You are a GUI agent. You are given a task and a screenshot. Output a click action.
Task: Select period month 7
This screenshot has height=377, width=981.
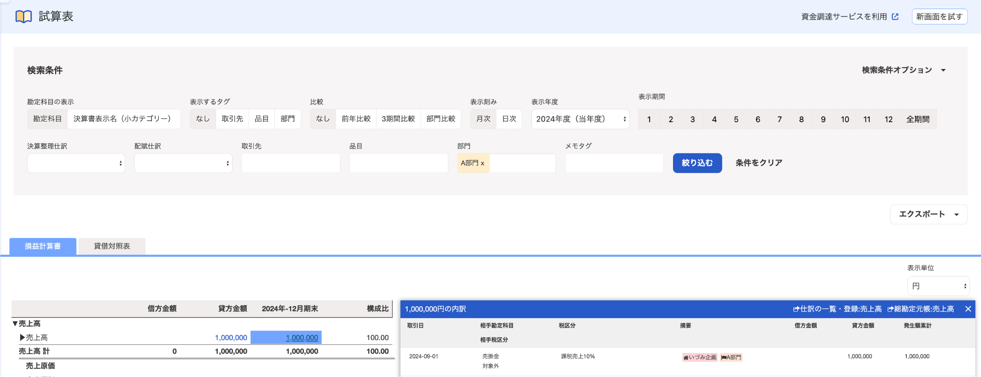[779, 119]
